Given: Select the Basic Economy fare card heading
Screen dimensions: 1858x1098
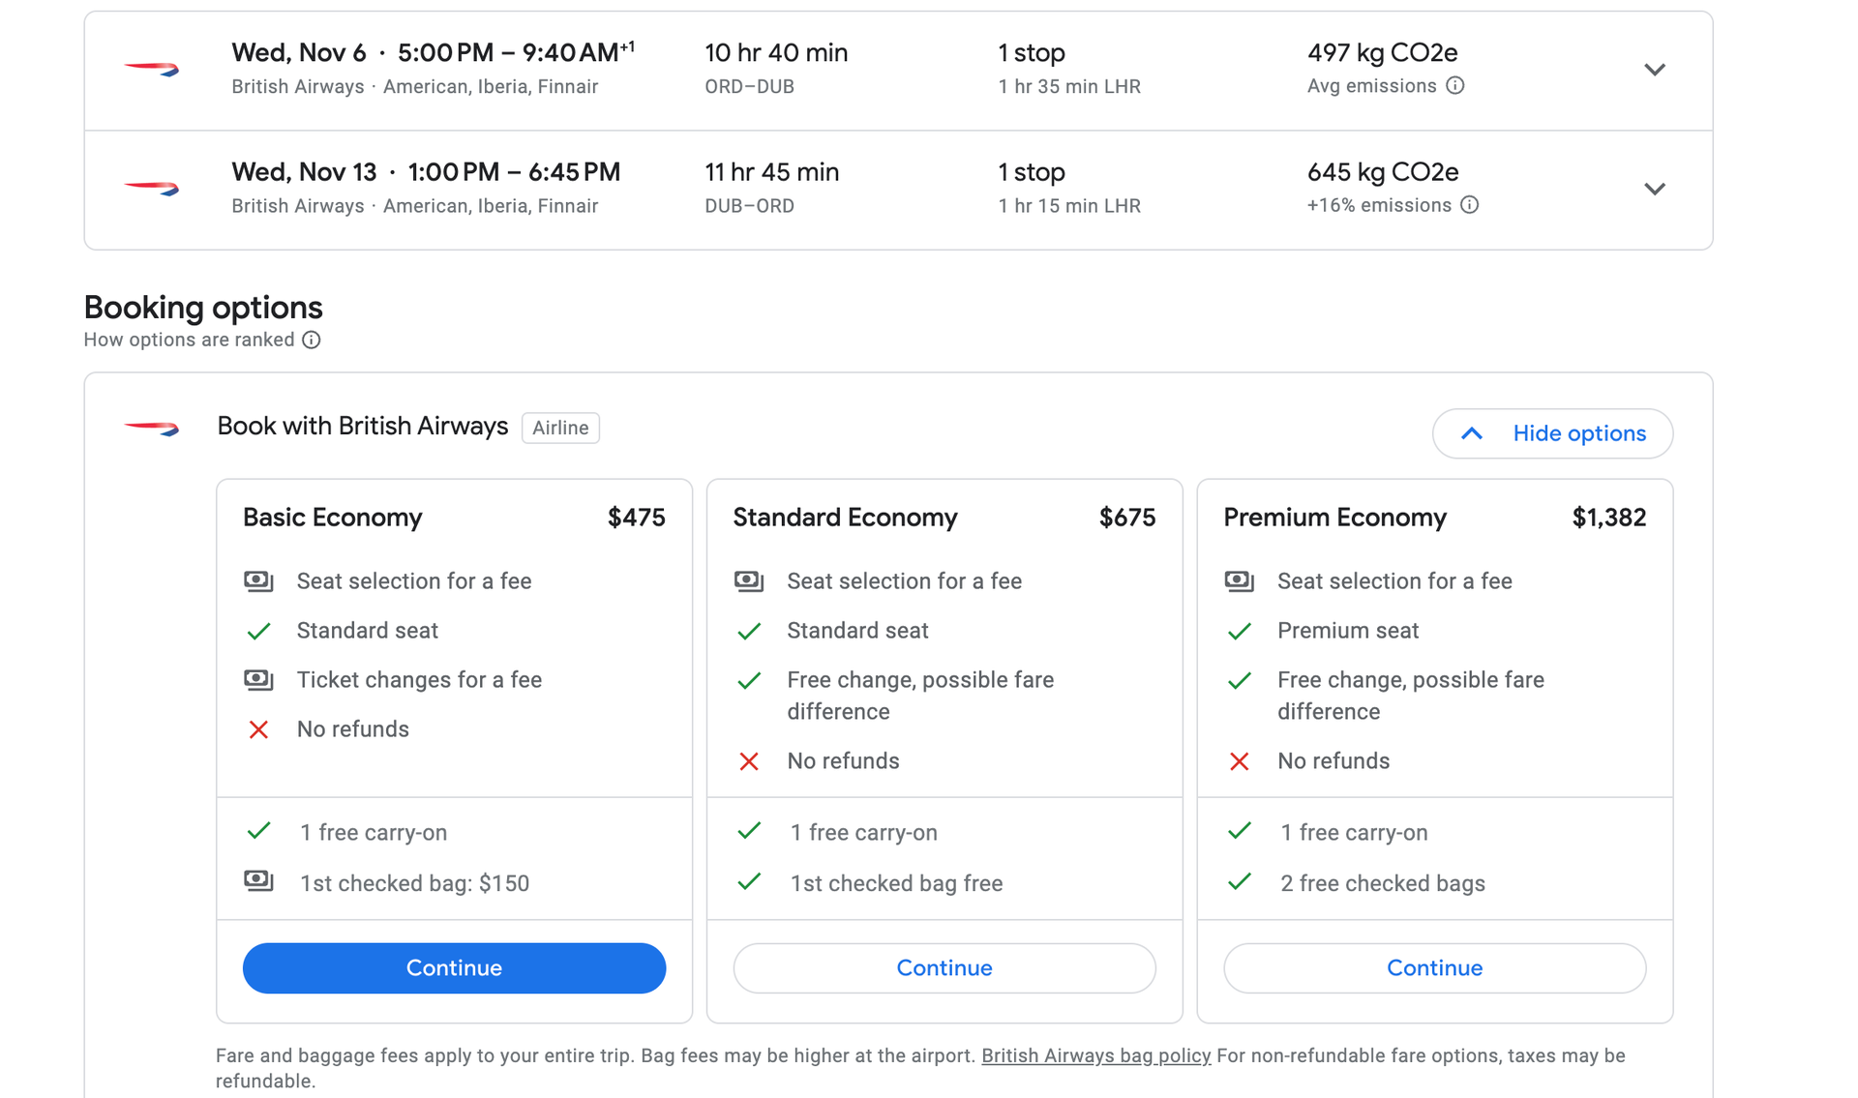Looking at the screenshot, I should (x=332, y=518).
